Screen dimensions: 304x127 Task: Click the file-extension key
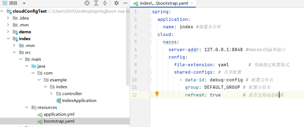(193, 65)
